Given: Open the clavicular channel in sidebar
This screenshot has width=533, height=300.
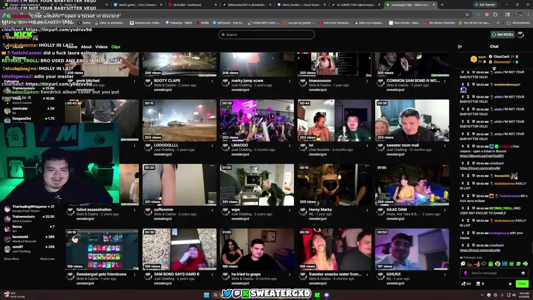Looking at the screenshot, I should tap(29, 110).
